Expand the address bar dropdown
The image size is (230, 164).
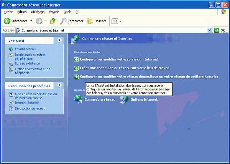pyautogui.click(x=210, y=30)
